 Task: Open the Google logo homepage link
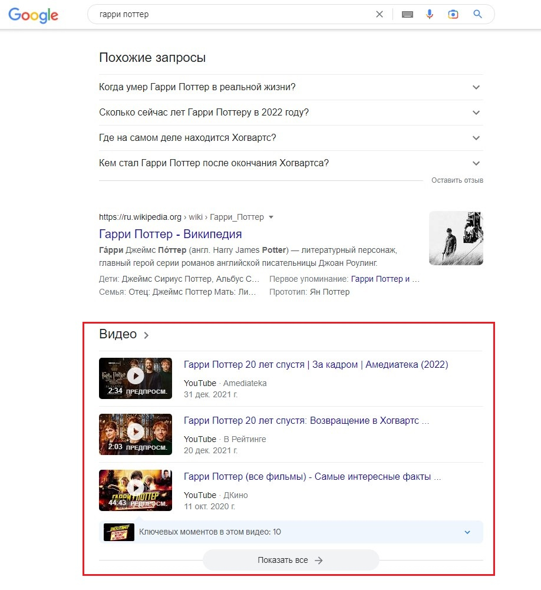point(33,15)
